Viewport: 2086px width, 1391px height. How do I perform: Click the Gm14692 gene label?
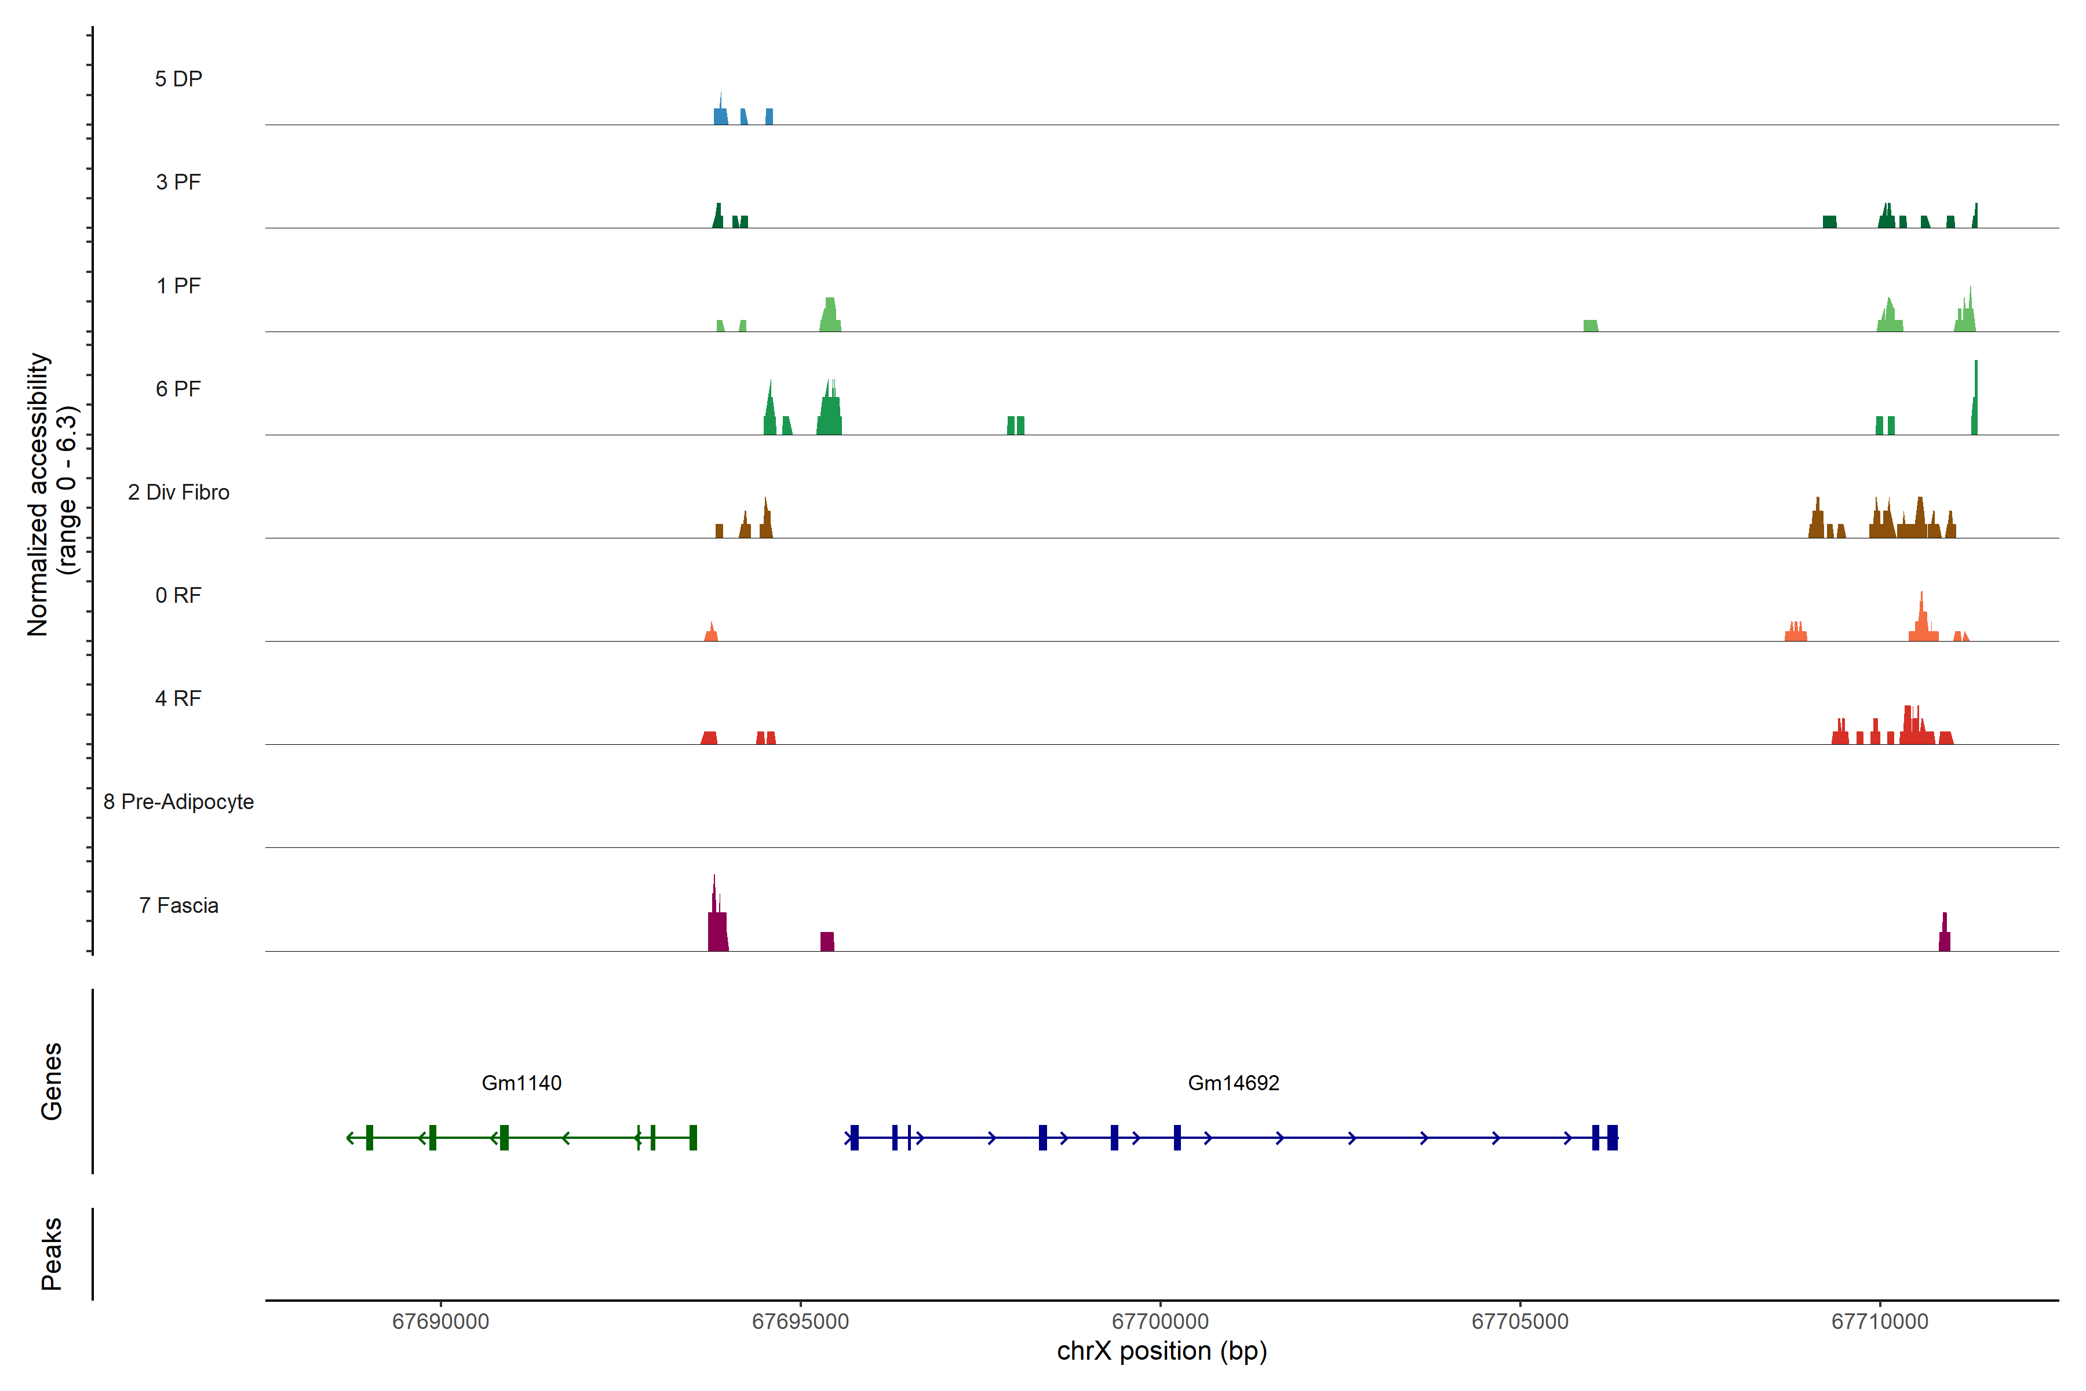[1233, 1083]
